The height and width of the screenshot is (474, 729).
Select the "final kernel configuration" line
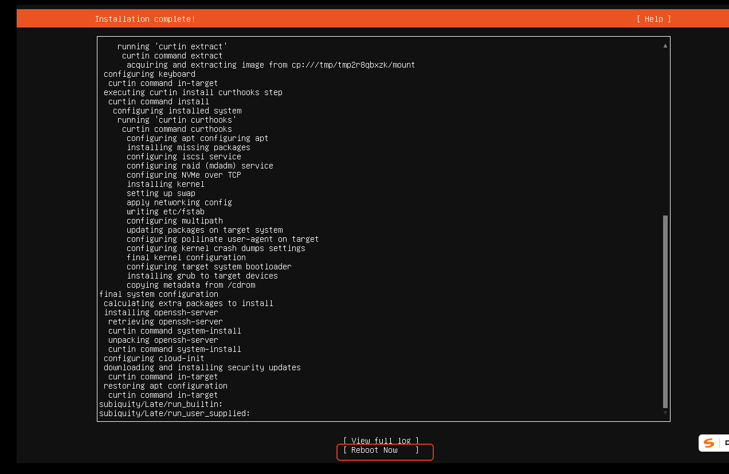(x=186, y=257)
